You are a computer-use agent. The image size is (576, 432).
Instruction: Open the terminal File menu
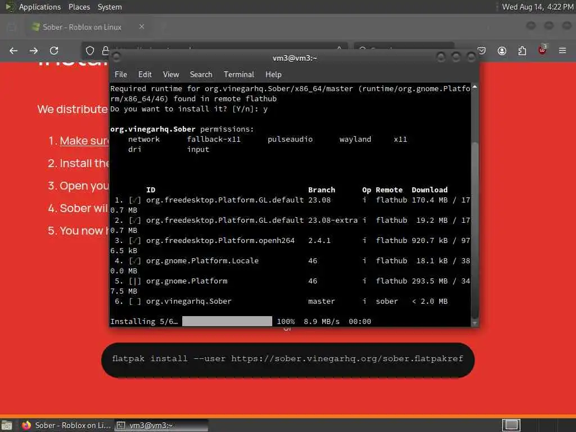(x=120, y=75)
